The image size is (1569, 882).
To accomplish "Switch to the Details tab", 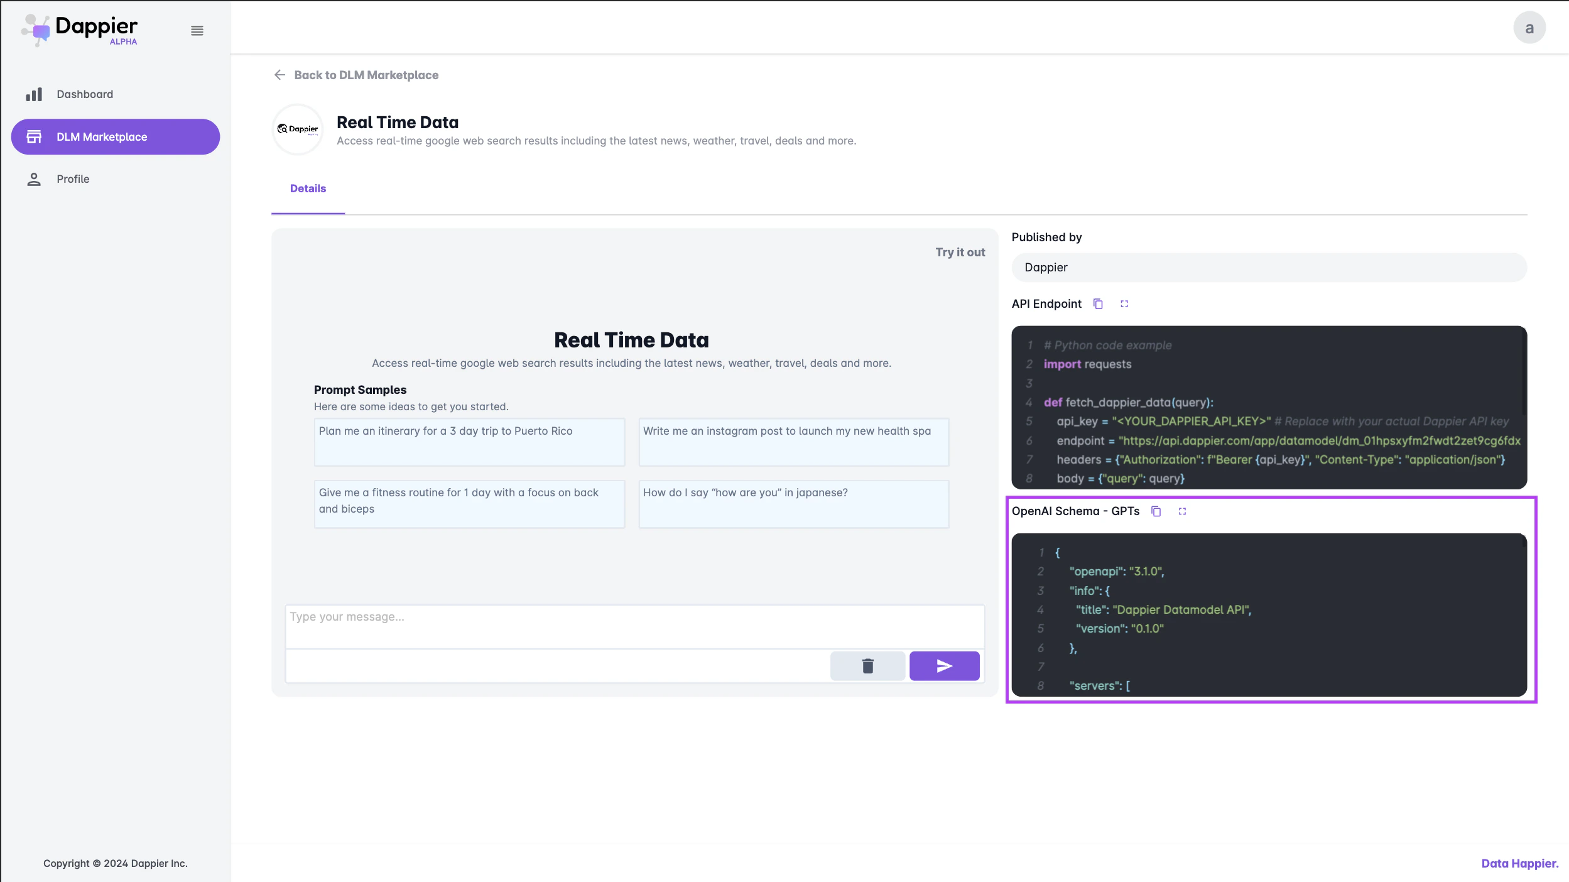I will click(308, 188).
